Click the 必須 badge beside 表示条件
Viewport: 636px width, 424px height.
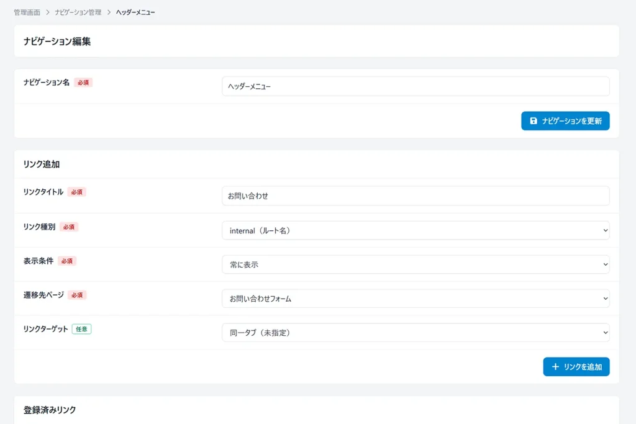click(67, 261)
